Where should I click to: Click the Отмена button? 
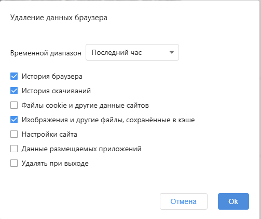184,201
